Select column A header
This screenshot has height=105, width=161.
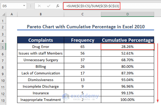pyautogui.click(x=12, y=14)
